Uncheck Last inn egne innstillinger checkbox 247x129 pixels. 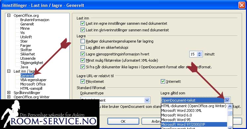pyautogui.click(x=83, y=23)
